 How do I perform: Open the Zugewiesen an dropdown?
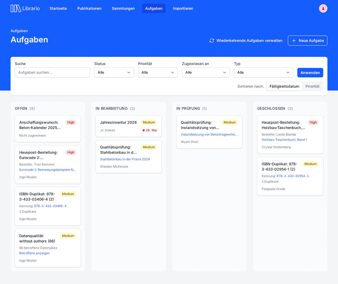coord(206,72)
